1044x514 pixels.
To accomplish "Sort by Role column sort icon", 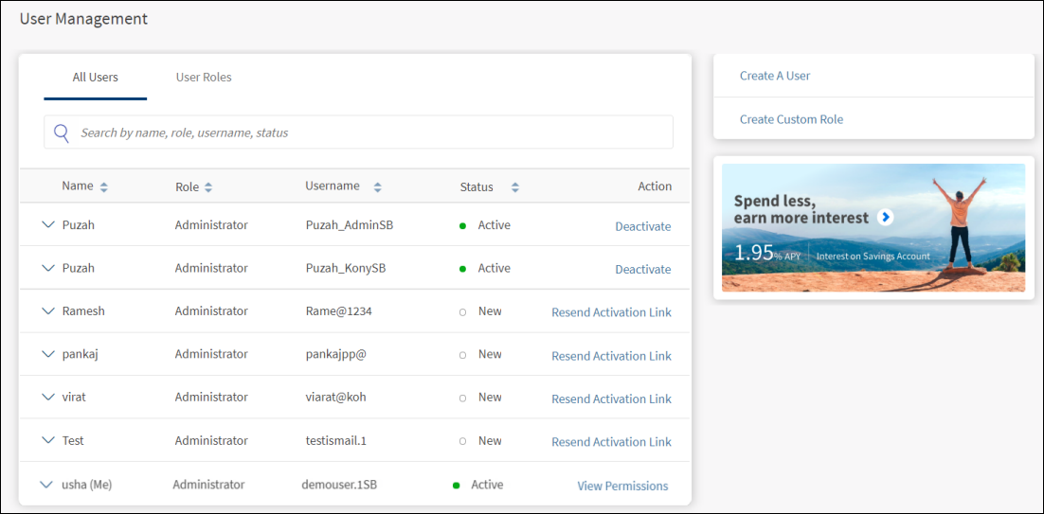I will tap(207, 187).
